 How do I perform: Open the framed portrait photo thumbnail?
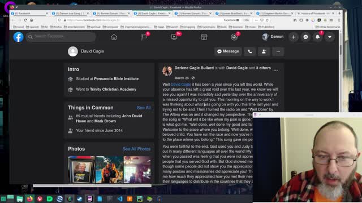[x=81, y=170]
